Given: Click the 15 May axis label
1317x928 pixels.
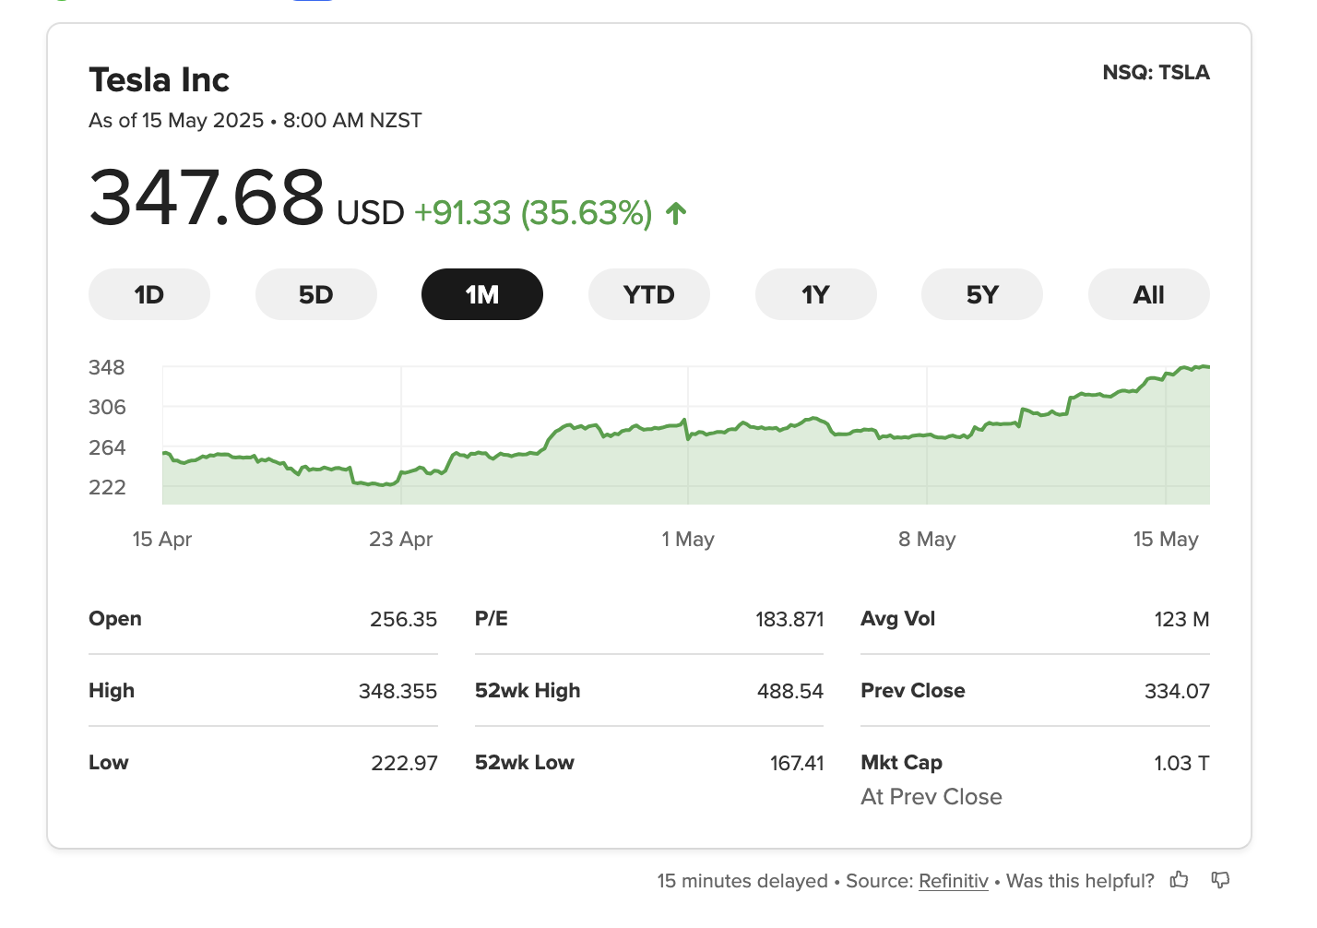Looking at the screenshot, I should (x=1166, y=539).
